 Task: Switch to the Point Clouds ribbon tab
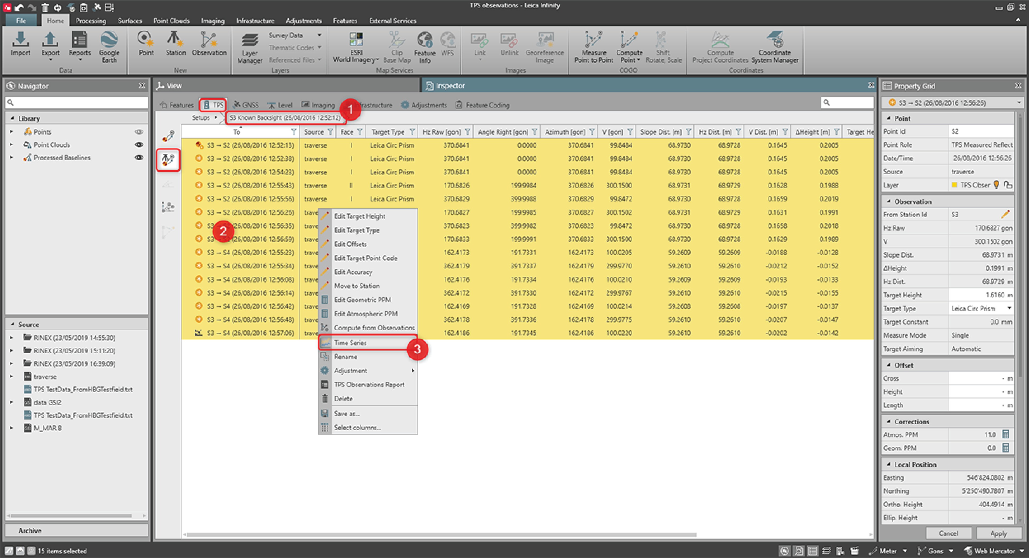pyautogui.click(x=171, y=21)
